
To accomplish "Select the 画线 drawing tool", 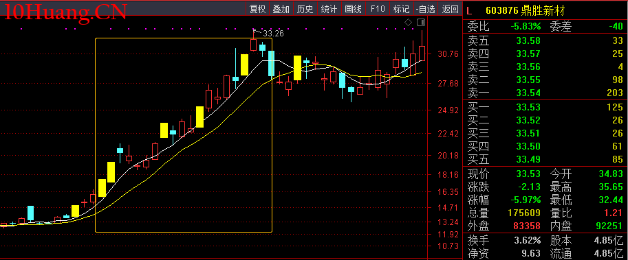I will (x=354, y=9).
